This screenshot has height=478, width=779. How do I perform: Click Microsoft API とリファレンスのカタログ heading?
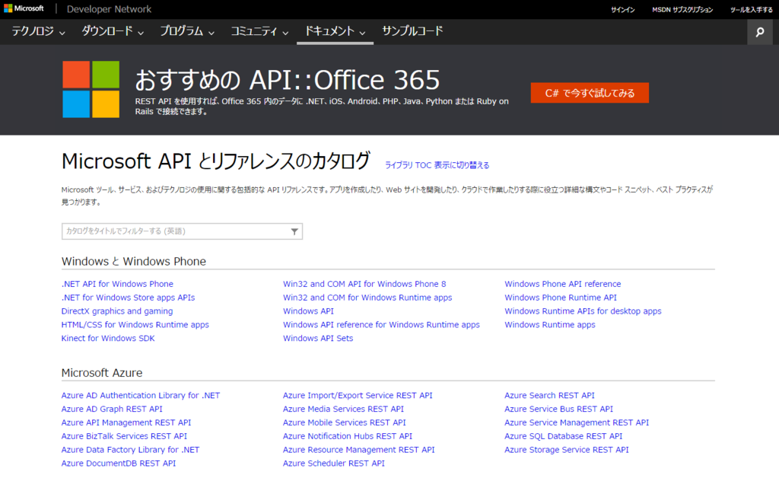coord(215,161)
